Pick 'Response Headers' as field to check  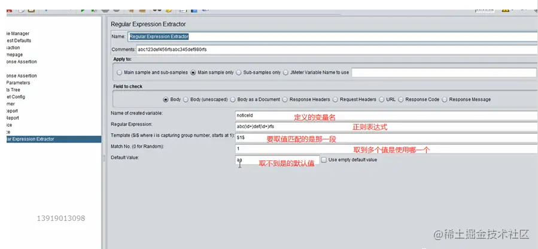click(x=285, y=99)
